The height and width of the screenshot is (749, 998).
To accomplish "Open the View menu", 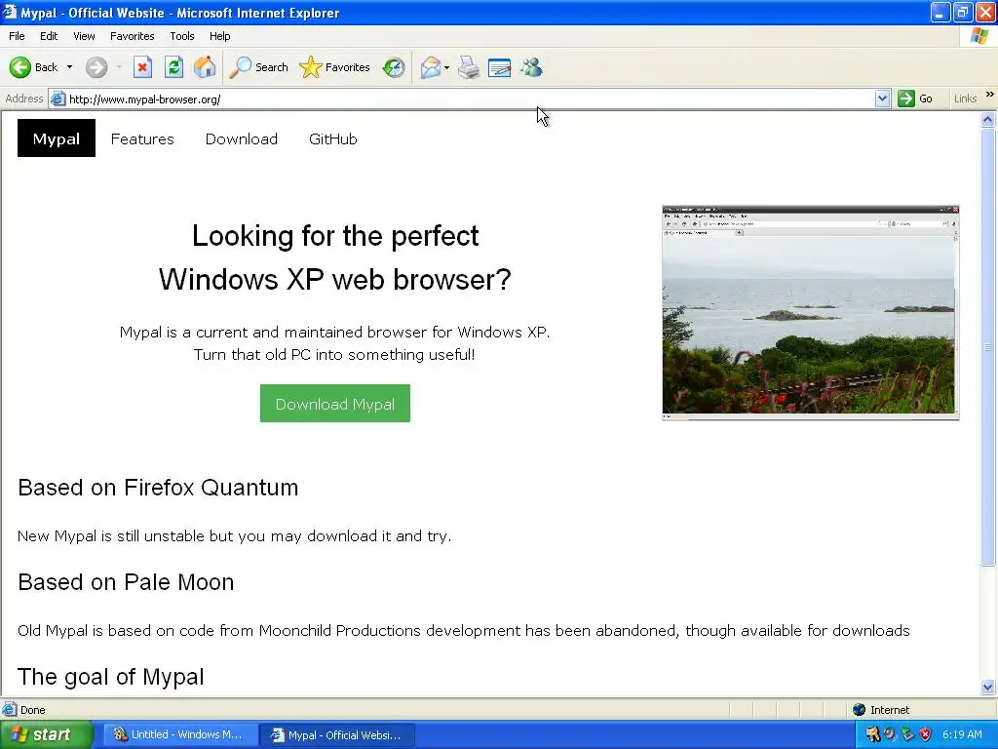I will click(84, 36).
